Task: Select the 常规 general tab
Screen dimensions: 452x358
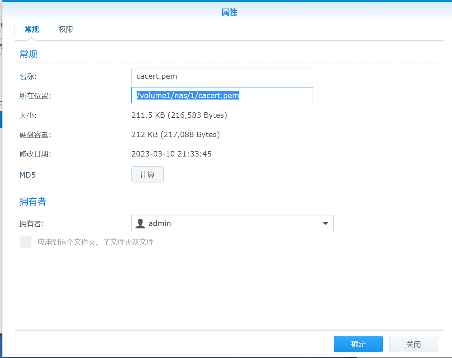Action: [x=31, y=29]
